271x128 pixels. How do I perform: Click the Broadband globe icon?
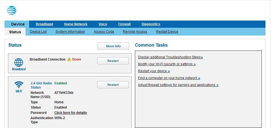pos(19,62)
